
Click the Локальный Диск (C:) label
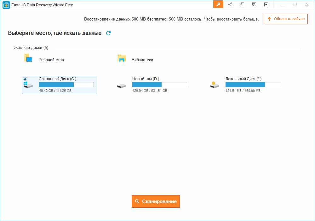(x=58, y=79)
